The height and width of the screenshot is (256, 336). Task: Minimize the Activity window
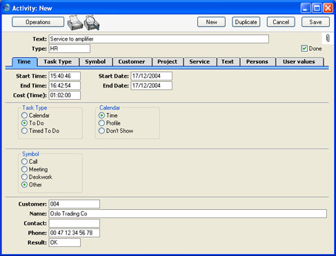point(306,8)
